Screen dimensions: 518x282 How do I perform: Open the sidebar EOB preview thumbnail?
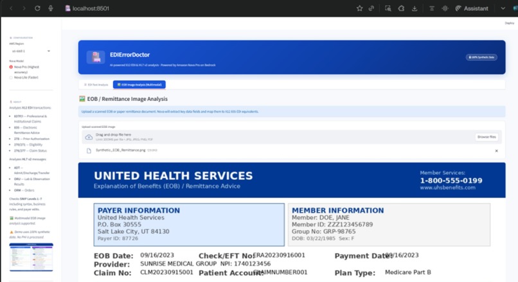pyautogui.click(x=31, y=257)
